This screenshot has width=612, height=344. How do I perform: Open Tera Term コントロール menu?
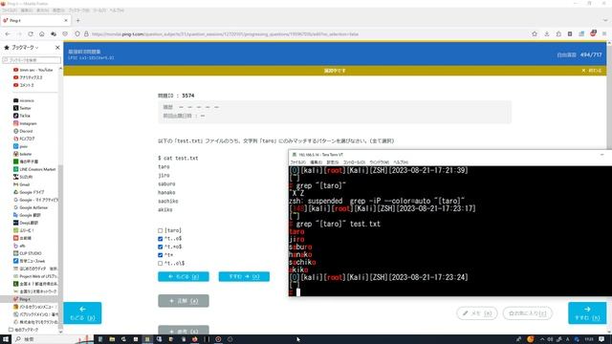[x=354, y=162]
